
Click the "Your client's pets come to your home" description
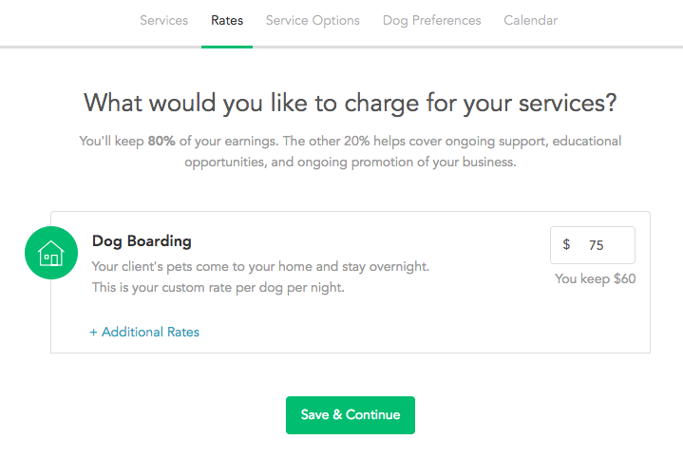pos(260,267)
